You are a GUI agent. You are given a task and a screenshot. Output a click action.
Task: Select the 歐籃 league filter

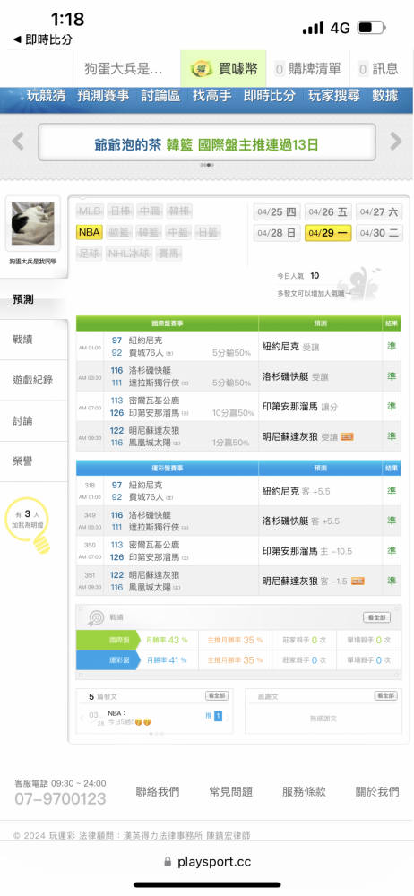tap(120, 232)
